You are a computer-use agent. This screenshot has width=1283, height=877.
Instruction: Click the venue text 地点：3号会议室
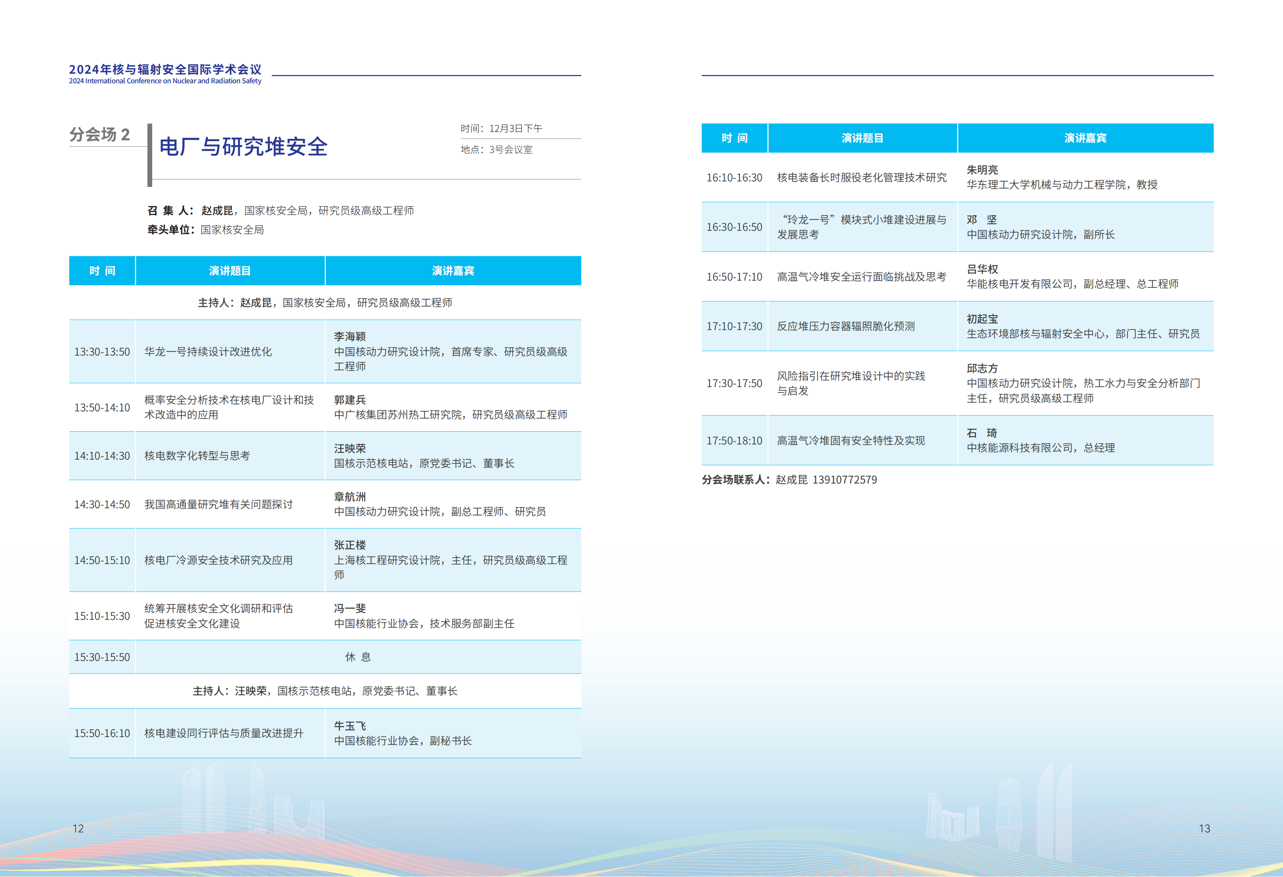click(496, 149)
